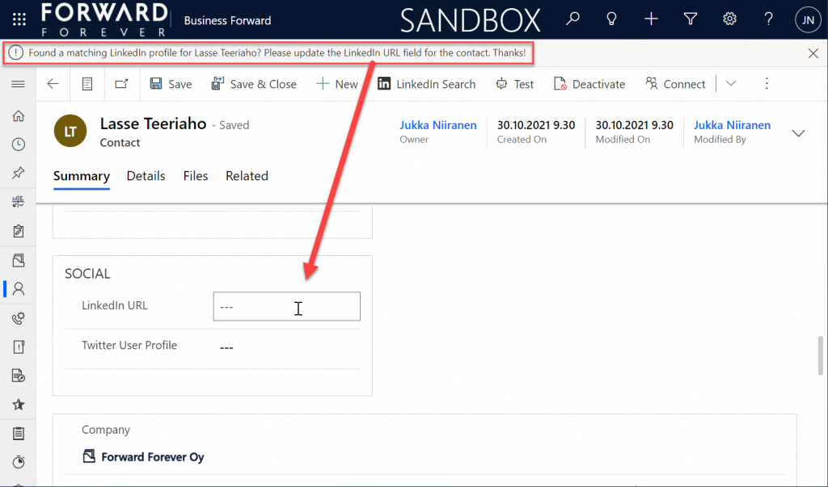Click the LinkedIn URL input field
Image resolution: width=828 pixels, height=487 pixels.
click(287, 307)
